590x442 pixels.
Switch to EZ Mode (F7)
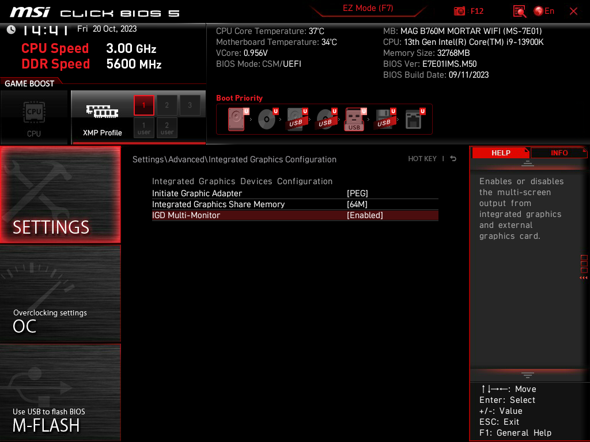(368, 8)
